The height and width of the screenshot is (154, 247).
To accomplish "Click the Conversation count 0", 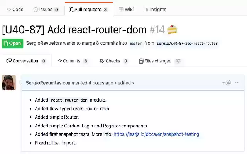I will tap(44, 61).
